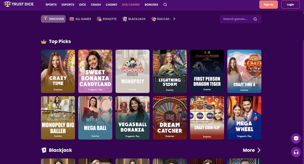
Task: Open the Mega Wheel game card
Action: 244,118
